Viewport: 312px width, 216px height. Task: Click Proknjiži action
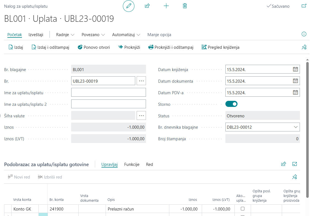[129, 47]
